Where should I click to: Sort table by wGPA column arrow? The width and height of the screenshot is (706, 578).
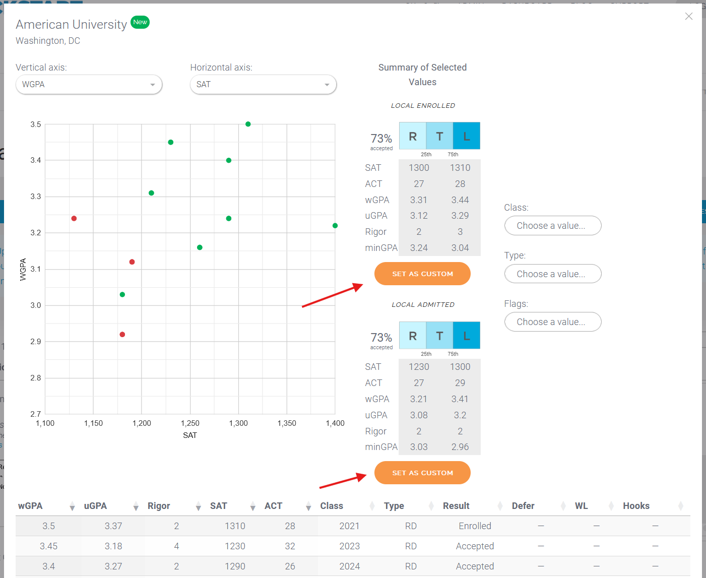(x=72, y=506)
